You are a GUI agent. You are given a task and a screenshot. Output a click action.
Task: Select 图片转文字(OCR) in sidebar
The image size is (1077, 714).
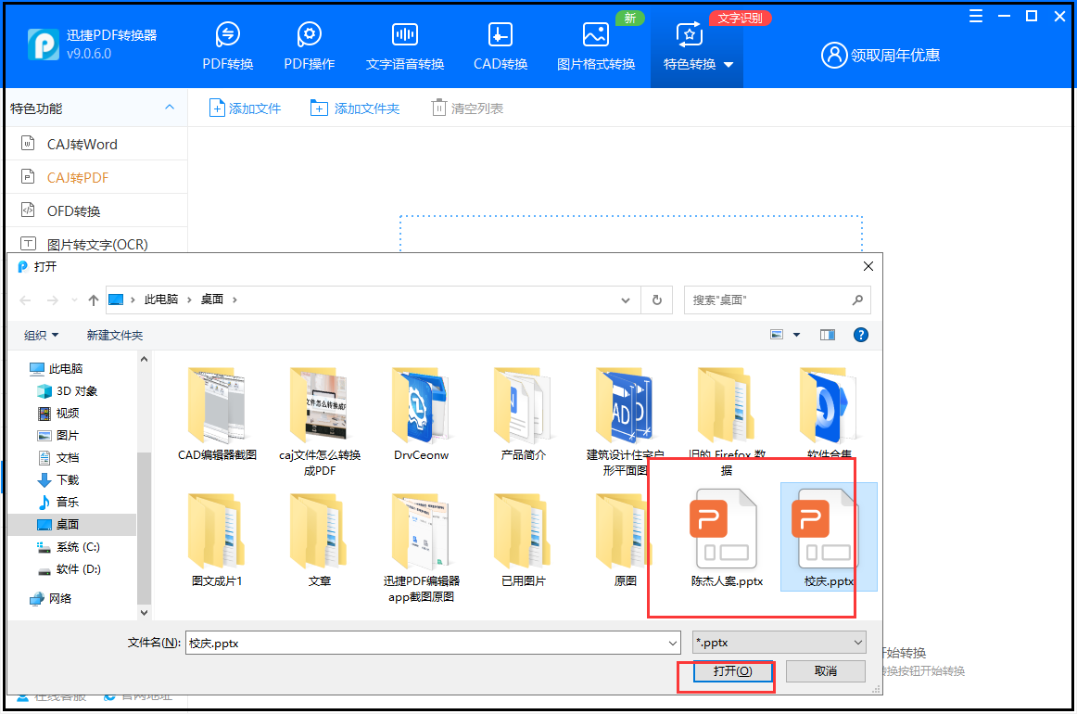coord(96,244)
